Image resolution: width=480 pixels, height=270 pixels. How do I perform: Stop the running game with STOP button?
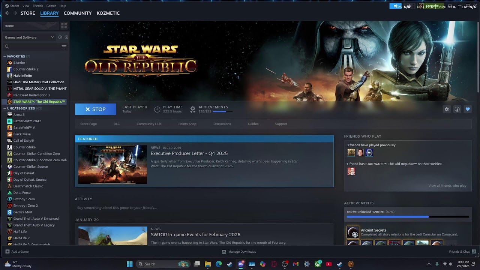click(96, 109)
